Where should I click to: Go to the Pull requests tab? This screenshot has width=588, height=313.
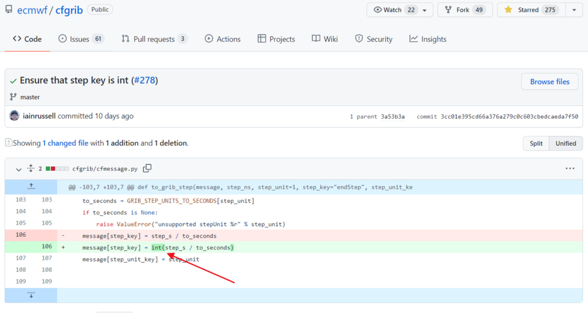pyautogui.click(x=154, y=39)
